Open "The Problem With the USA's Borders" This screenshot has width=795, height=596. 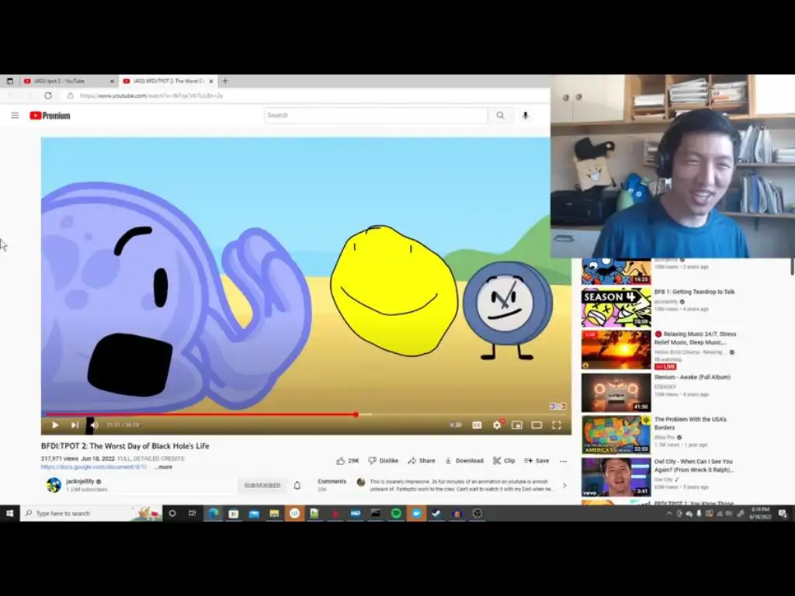(690, 423)
